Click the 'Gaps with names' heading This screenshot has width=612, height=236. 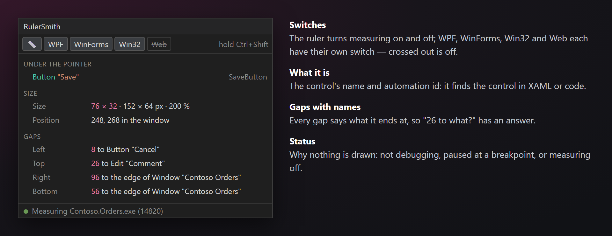(325, 107)
